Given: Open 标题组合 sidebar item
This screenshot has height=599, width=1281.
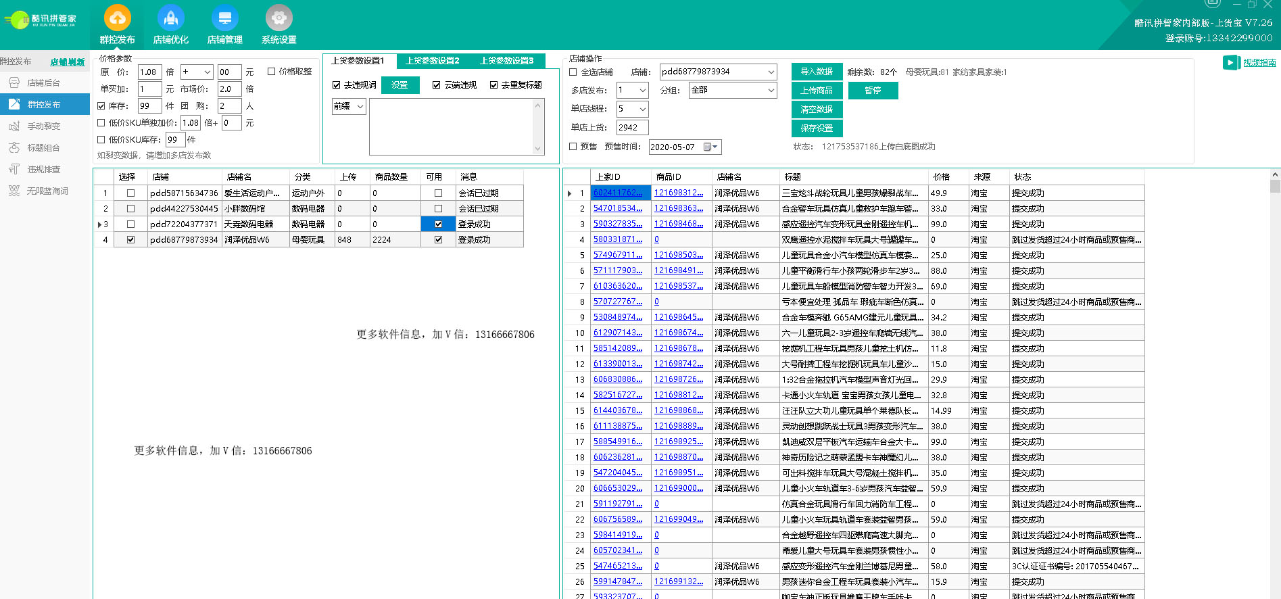Looking at the screenshot, I should pos(44,148).
